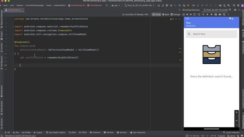The width and height of the screenshot is (244, 137).
Task: Open Search Everywhere magnifier icon
Action: [x=234, y=5]
